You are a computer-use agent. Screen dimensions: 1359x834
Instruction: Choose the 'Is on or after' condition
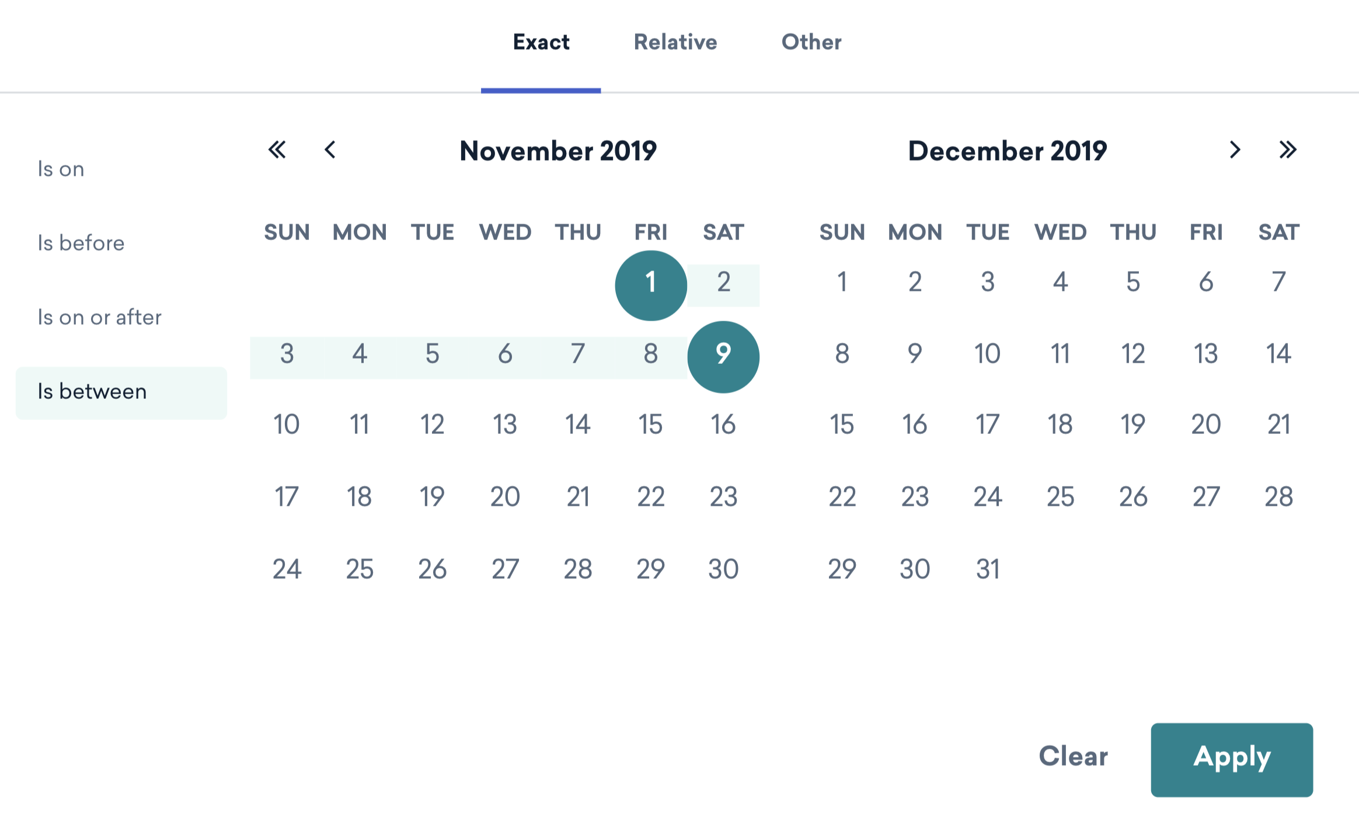100,317
